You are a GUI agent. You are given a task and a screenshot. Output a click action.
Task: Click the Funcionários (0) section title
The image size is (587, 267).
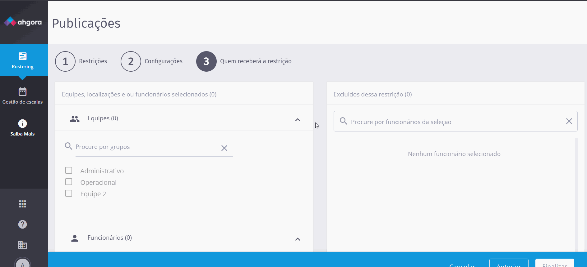click(110, 238)
